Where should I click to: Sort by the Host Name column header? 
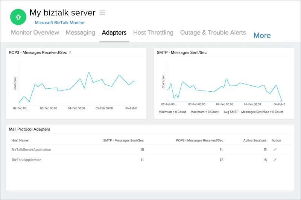[20, 140]
